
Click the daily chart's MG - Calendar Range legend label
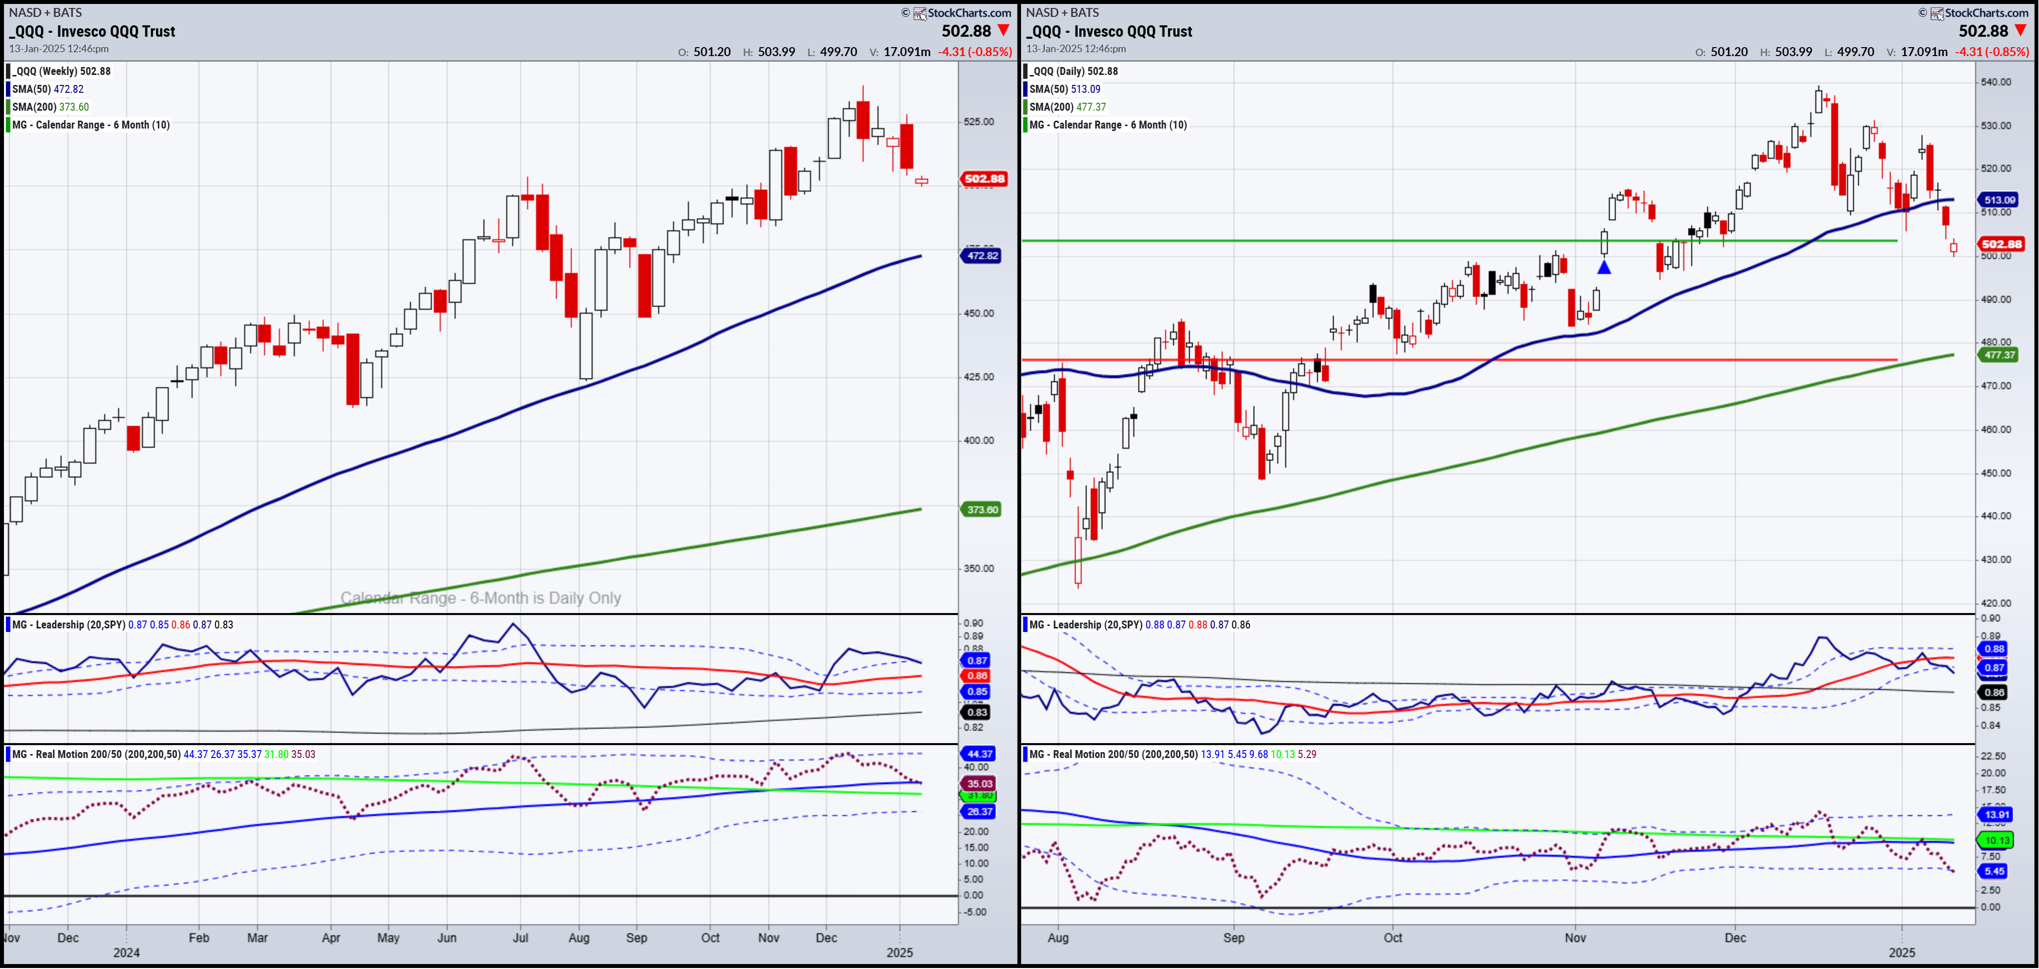tap(1108, 125)
